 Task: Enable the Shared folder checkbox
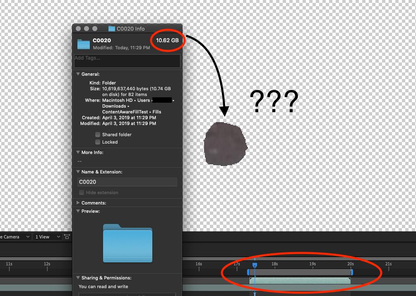pos(98,135)
